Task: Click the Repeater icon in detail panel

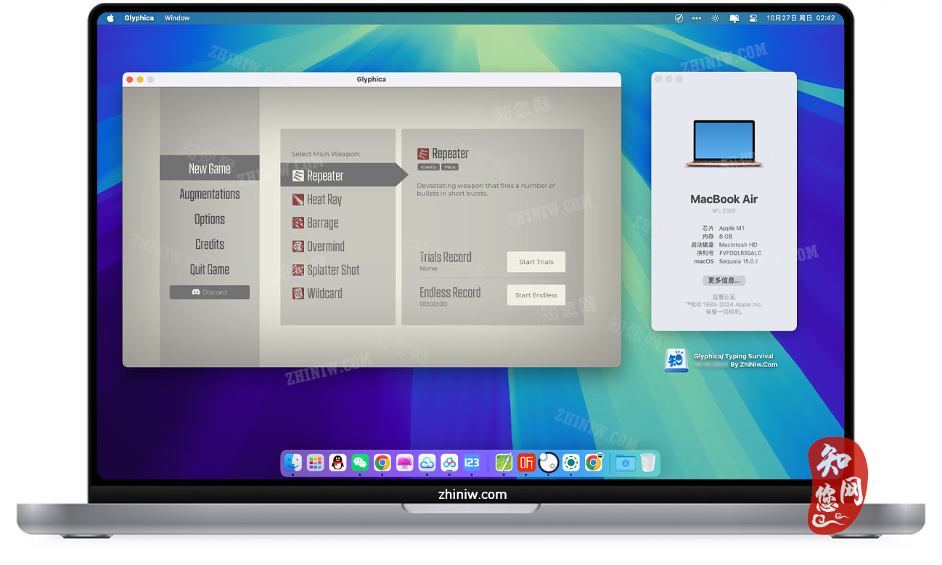Action: point(423,154)
